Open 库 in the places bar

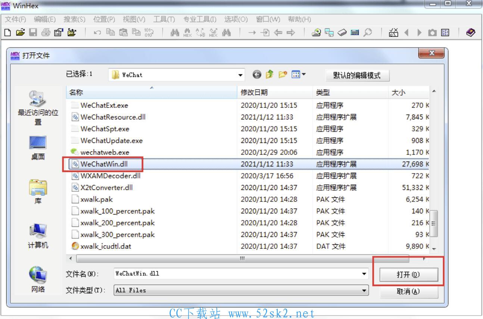point(38,191)
